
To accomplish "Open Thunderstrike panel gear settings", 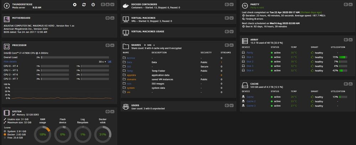I will 103,5.
